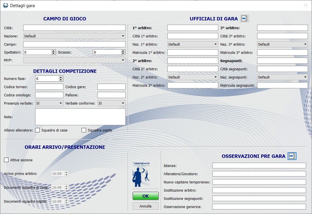Open the Naz. 1° arbitro dropdown
Viewport: 312px width, 214px height.
click(193, 44)
